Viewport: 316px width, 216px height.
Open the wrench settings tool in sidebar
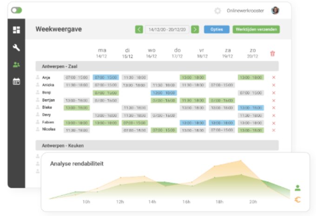point(16,47)
